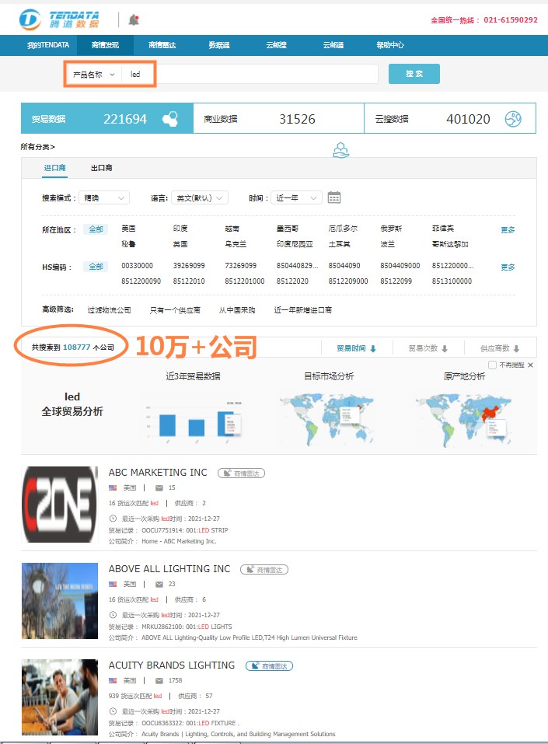The width and height of the screenshot is (548, 744).
Task: Open 帮助中心 menu item
Action: pyautogui.click(x=390, y=45)
